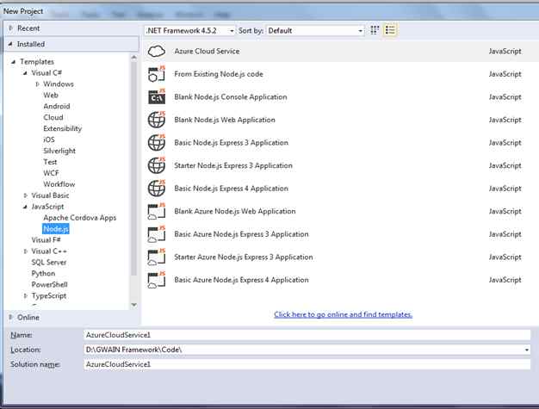Open the Location path dropdown arrow
Viewport: 539px width, 409px height.
[526, 350]
